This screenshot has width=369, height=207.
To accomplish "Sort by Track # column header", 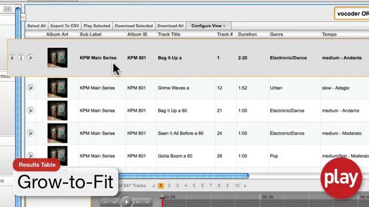I will [225, 34].
